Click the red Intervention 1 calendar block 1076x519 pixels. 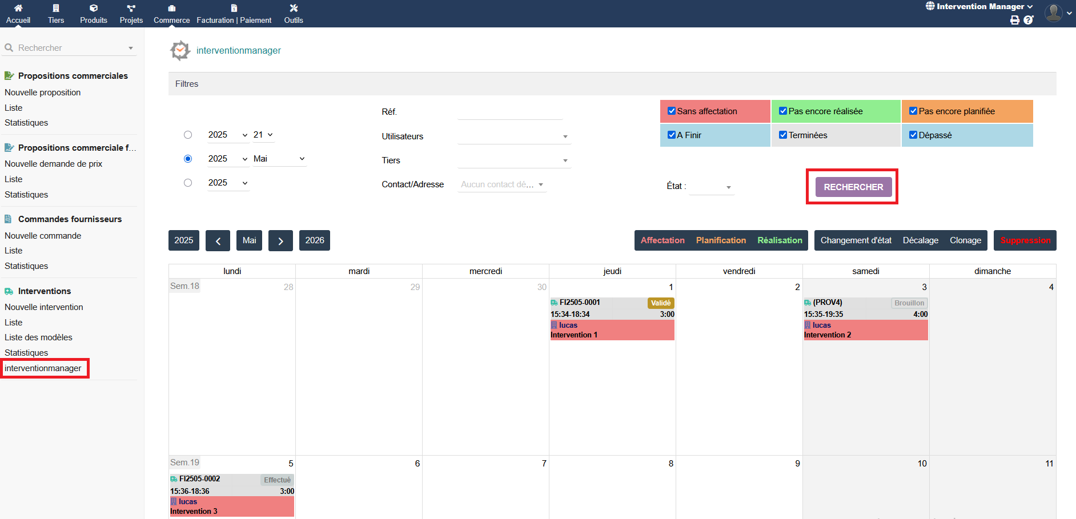(612, 330)
